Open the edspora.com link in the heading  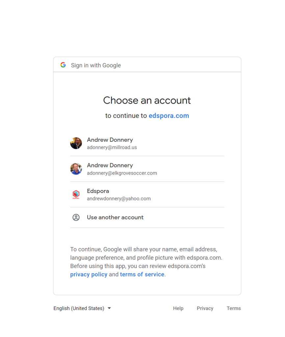click(169, 116)
